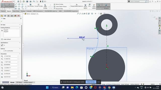Select the Arc sketch tool in ribbon
The height and width of the screenshot is (90, 161).
coord(19,6)
